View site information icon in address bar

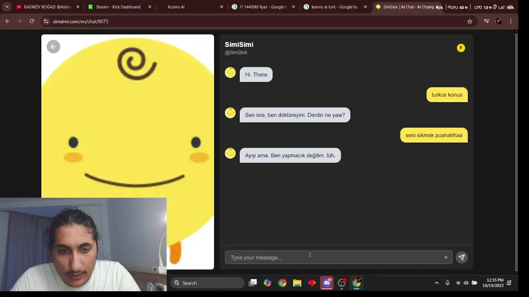click(x=46, y=21)
